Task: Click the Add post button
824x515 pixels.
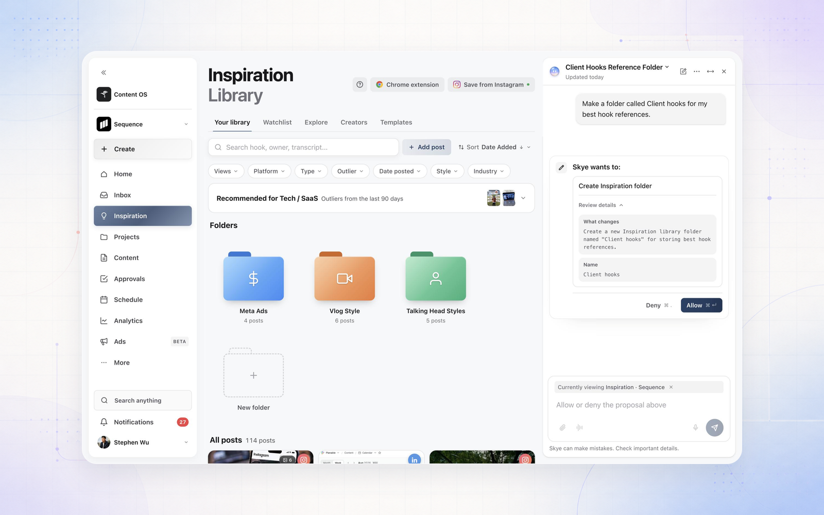Action: [x=426, y=147]
